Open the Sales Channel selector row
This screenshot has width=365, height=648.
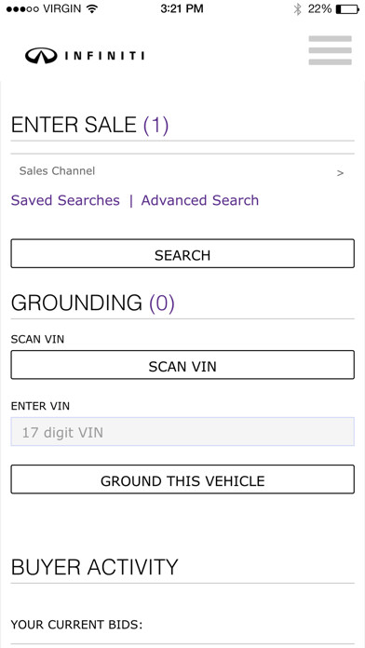[182, 171]
